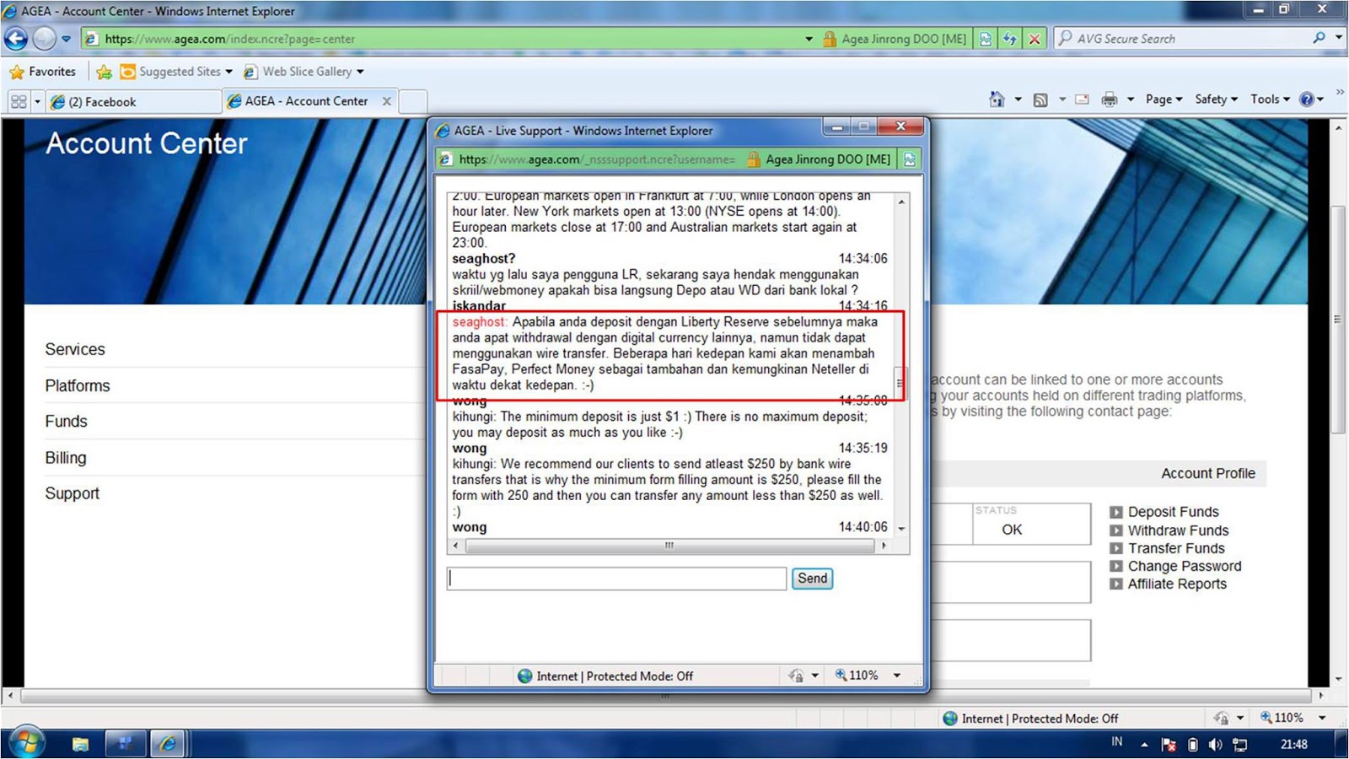Open the Windows Start button

click(26, 743)
